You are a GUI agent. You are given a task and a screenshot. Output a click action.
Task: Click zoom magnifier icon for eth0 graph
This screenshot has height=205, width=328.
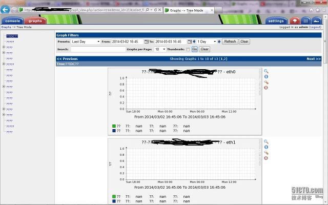[266, 71]
